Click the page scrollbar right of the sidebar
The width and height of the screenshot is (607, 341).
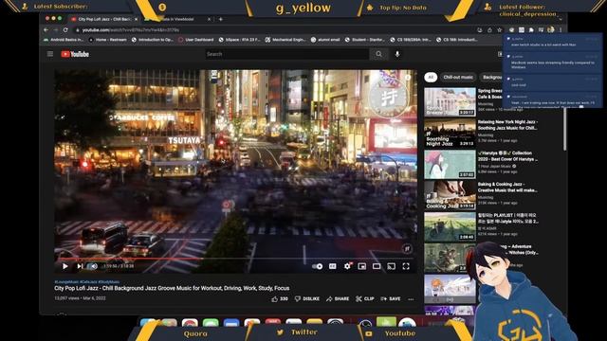click(x=565, y=128)
